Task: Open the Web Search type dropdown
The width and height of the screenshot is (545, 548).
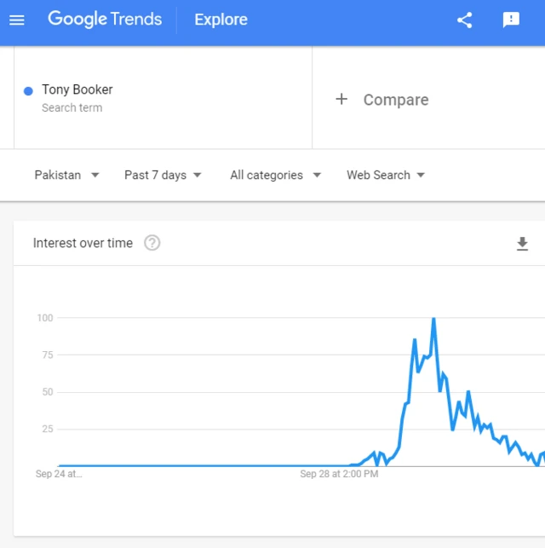Action: pos(386,175)
